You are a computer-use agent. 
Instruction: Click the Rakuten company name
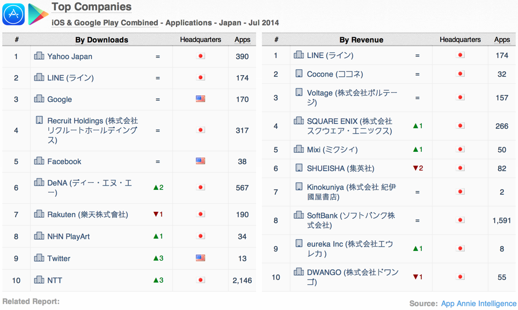(x=87, y=215)
